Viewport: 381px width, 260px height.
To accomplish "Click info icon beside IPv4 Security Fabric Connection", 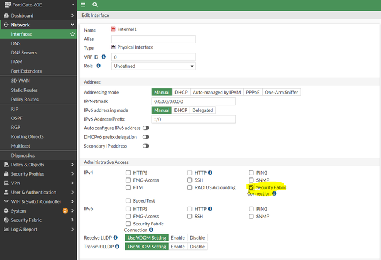I will tap(274, 194).
